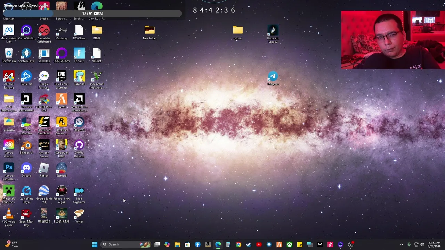Open the clock and date flyout
Image resolution: width=445 pixels, height=250 pixels.
435,244
